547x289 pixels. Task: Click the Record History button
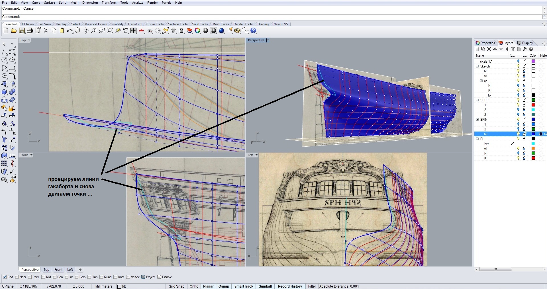point(290,286)
